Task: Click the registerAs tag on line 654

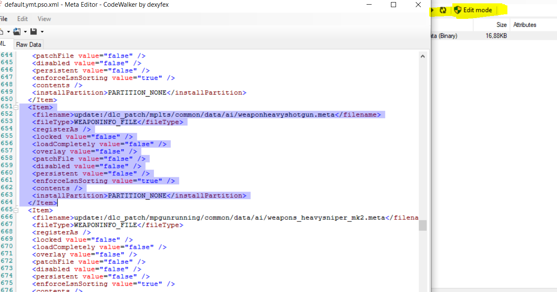Action: (61, 129)
